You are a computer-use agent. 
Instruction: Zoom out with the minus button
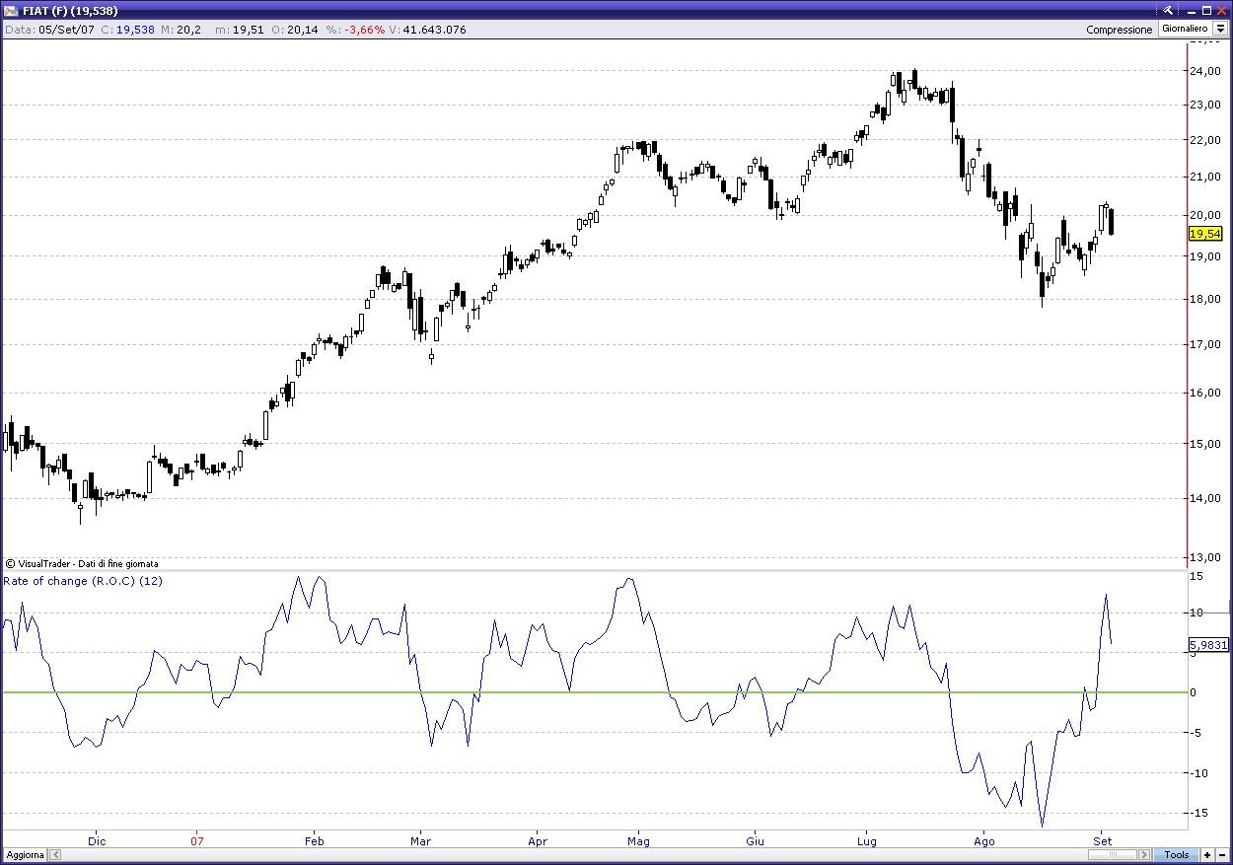point(1222,855)
